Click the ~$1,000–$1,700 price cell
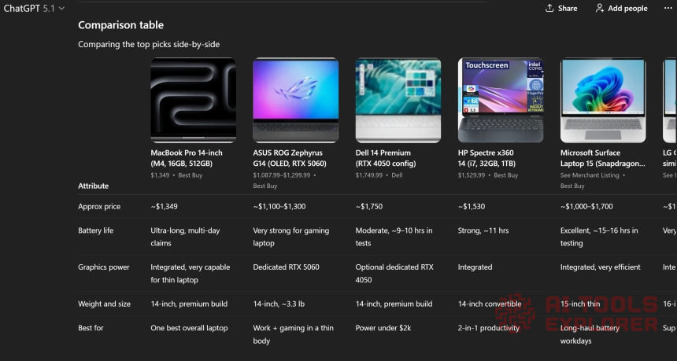677x361 pixels. click(586, 207)
